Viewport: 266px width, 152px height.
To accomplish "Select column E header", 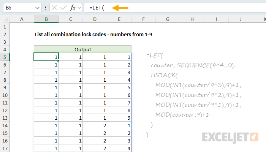I will [x=119, y=19].
